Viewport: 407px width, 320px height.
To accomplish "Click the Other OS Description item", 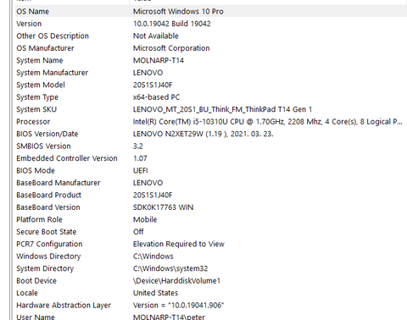I will [53, 36].
